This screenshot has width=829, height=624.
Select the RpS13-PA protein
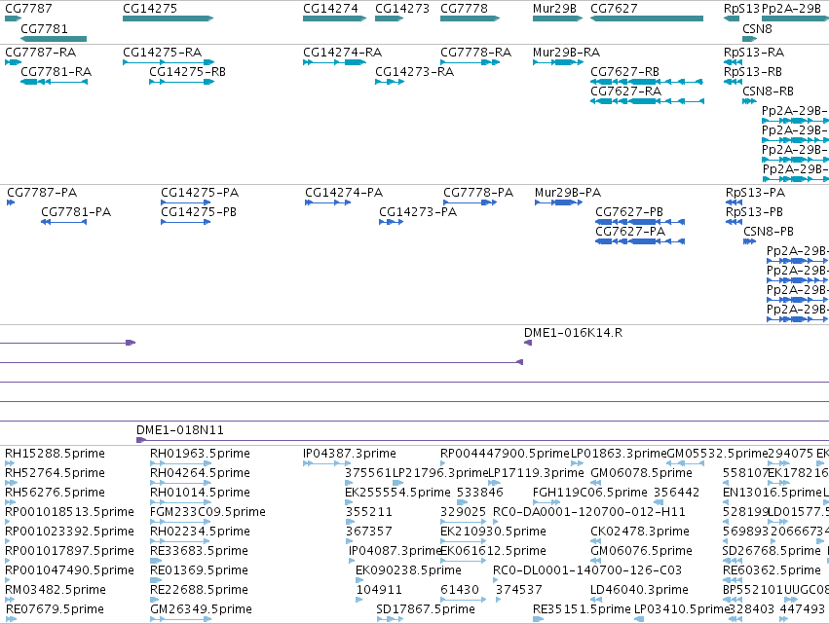734,202
